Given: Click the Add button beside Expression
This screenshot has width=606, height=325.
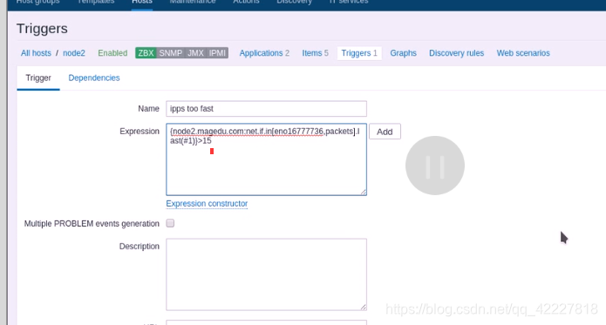Looking at the screenshot, I should (385, 132).
